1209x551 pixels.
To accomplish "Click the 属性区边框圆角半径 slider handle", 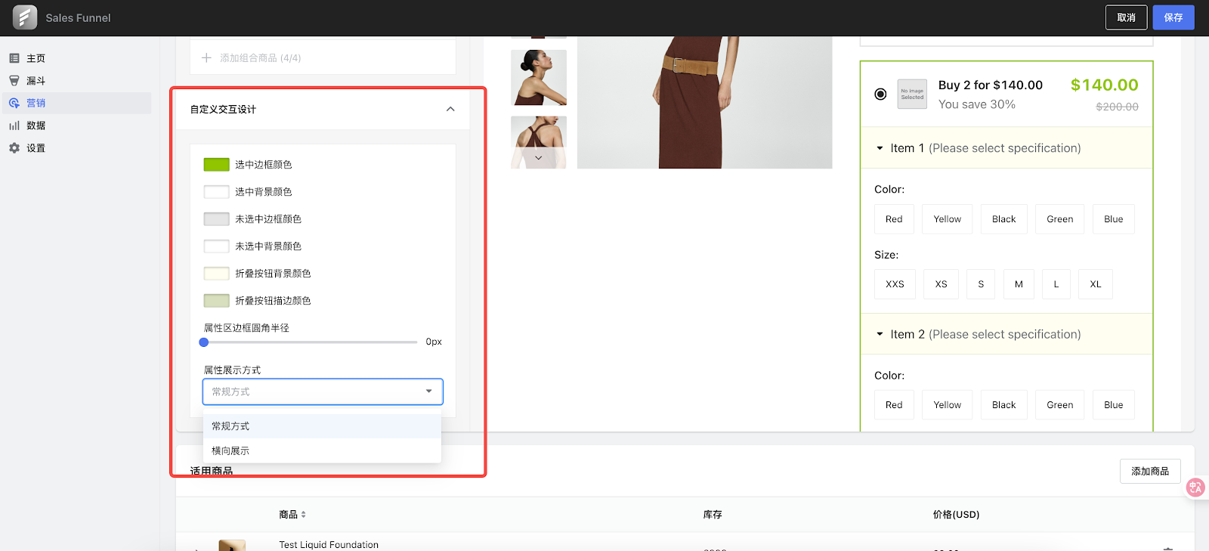I will 204,342.
